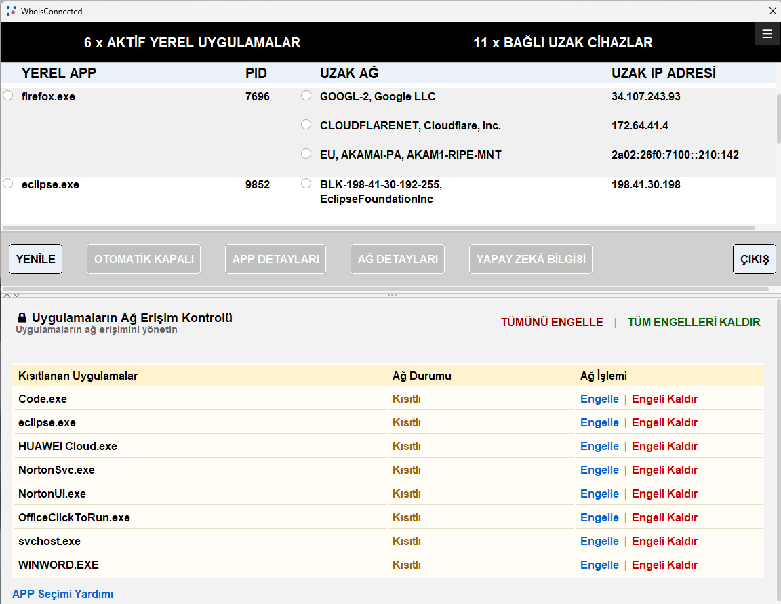
Task: Click IP address 34.107.243.93
Action: (646, 97)
